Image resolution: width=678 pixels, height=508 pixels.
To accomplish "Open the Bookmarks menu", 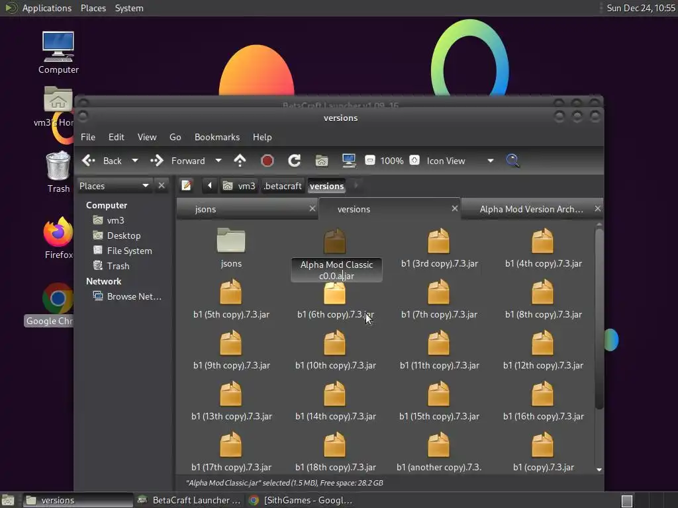I will point(217,137).
